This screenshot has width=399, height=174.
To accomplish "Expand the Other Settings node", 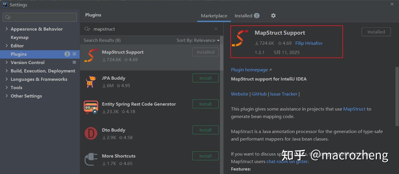I will click(7, 96).
